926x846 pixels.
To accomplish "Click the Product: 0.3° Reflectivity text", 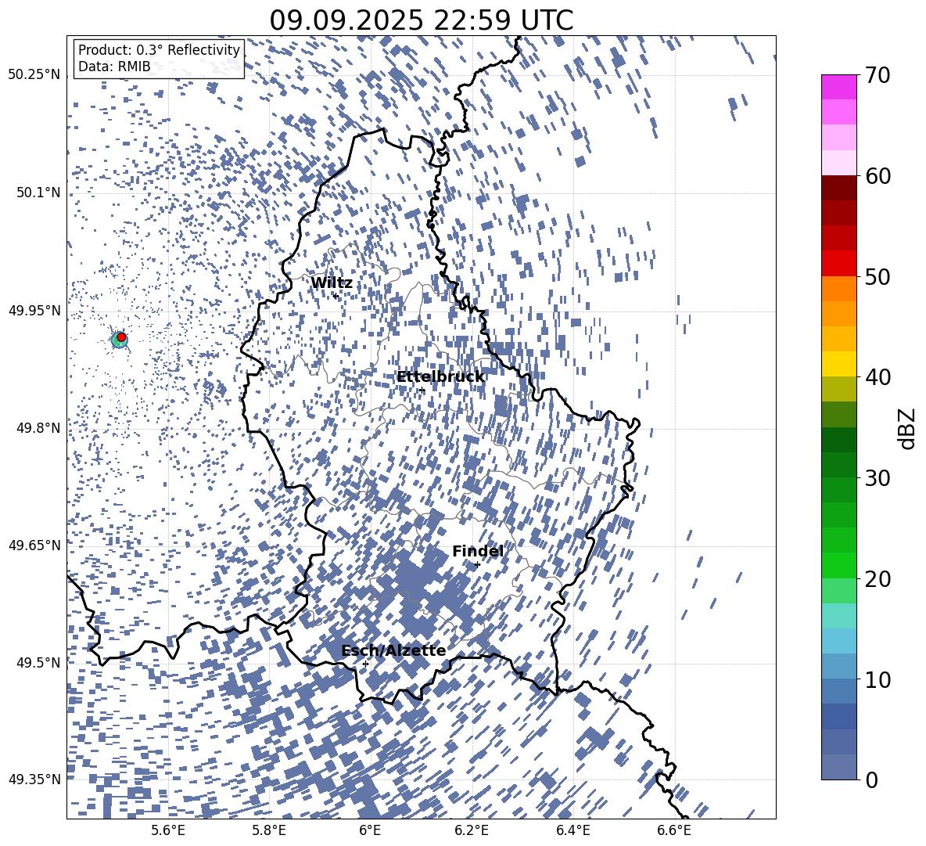I will 159,50.
